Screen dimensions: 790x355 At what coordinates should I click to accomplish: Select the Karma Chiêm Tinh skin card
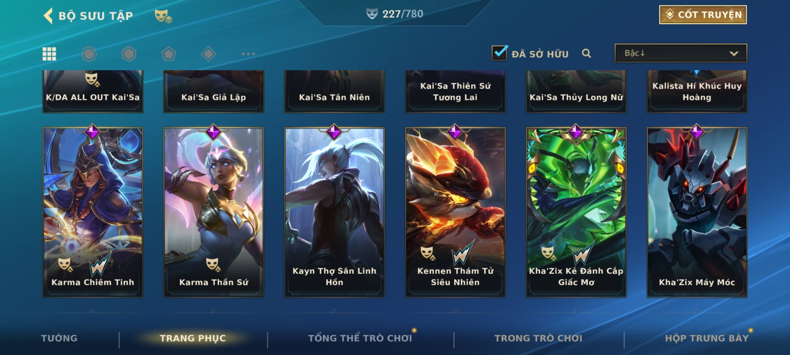pos(93,212)
